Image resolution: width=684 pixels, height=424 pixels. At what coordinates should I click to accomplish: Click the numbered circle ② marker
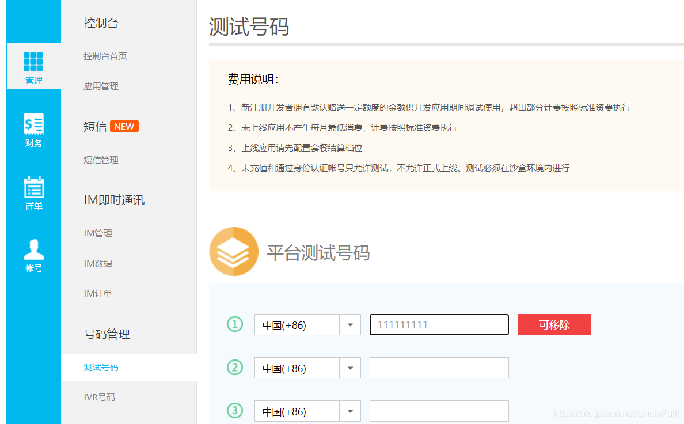tap(234, 368)
